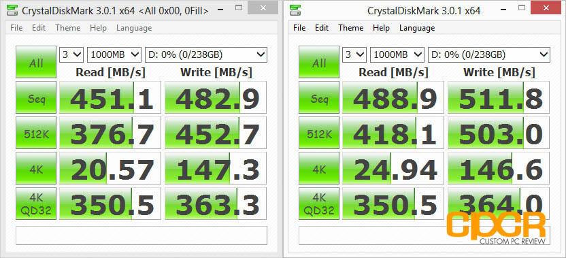566x258 pixels.
Task: Open drive D: selector in right window
Action: pos(488,55)
